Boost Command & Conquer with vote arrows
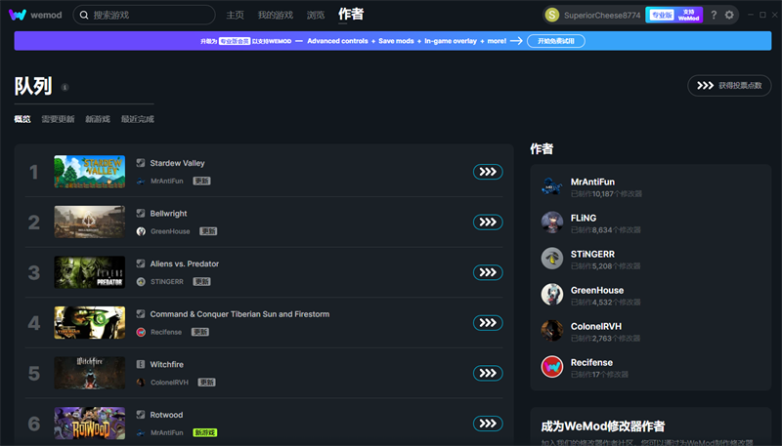Viewport: 782px width, 446px height. [488, 323]
